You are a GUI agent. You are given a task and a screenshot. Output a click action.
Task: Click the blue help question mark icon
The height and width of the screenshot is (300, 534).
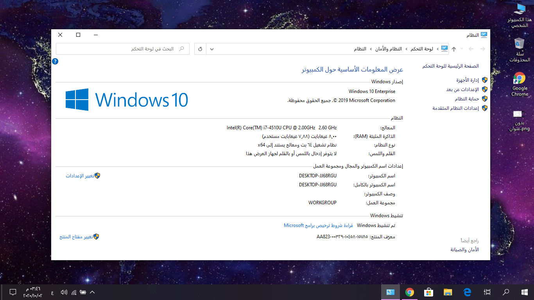(x=55, y=61)
